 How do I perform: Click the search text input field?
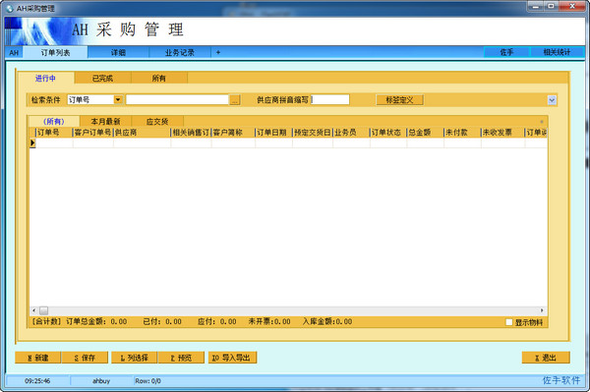coord(177,99)
